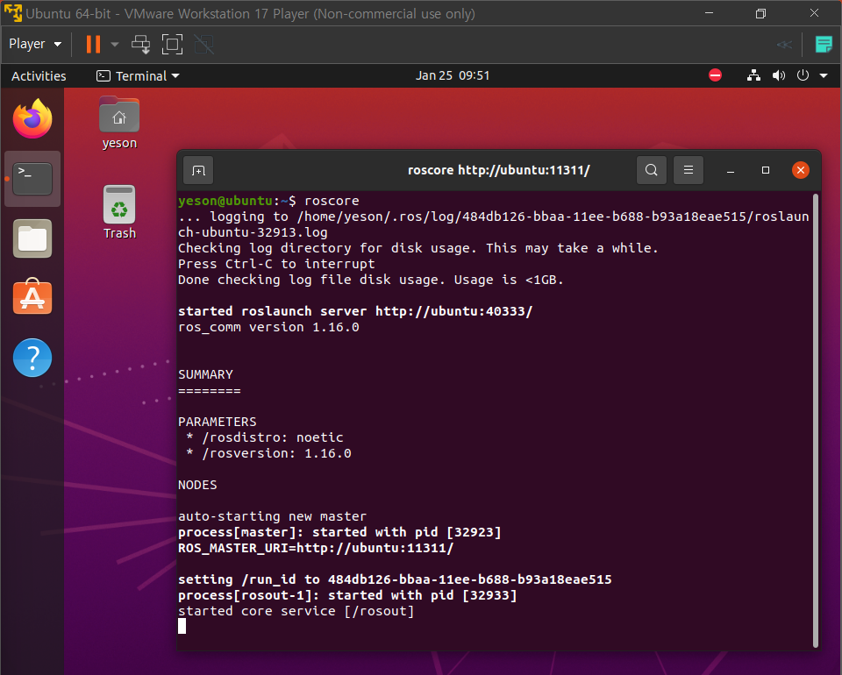This screenshot has width=842, height=675.
Task: Select the Trash icon on desktop
Action: (119, 212)
